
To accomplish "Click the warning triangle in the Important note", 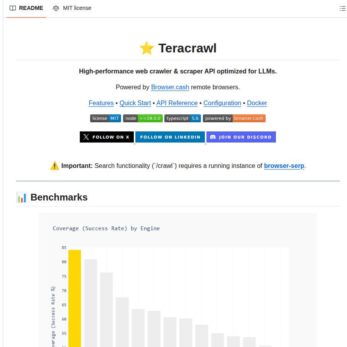I will coord(54,166).
